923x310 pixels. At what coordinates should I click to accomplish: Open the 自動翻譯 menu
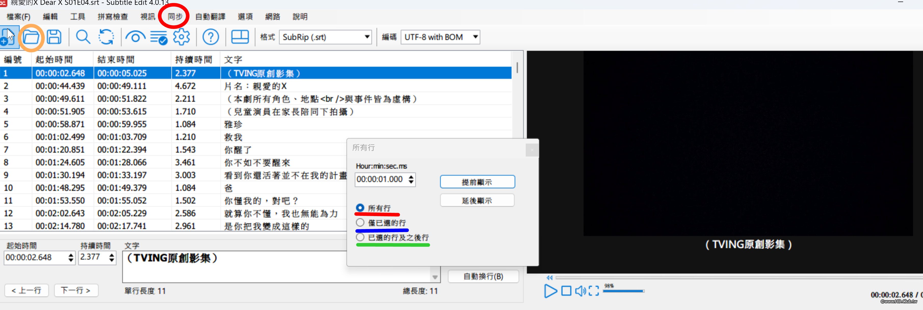click(x=210, y=17)
